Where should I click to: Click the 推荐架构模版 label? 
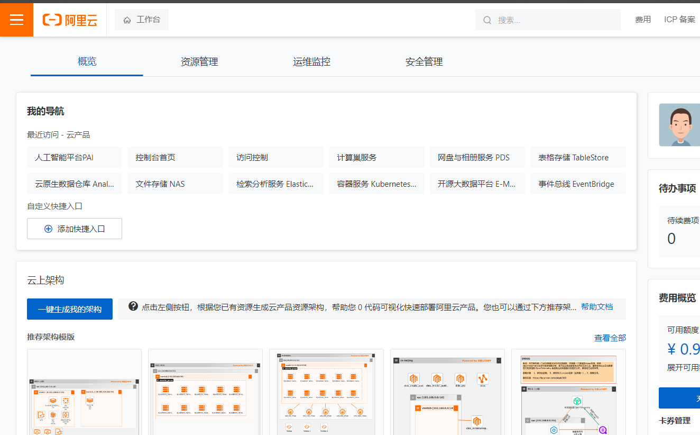click(x=51, y=337)
